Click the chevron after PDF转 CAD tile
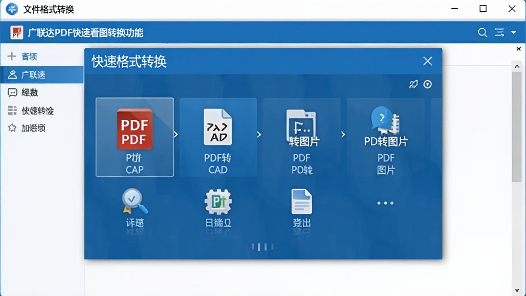The height and width of the screenshot is (296, 526). click(259, 135)
